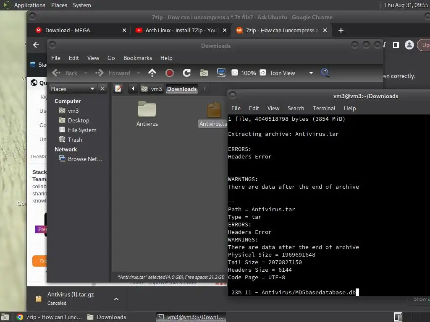Image resolution: width=430 pixels, height=322 pixels.
Task: Go back in Downloads file manager
Action: pyautogui.click(x=65, y=73)
